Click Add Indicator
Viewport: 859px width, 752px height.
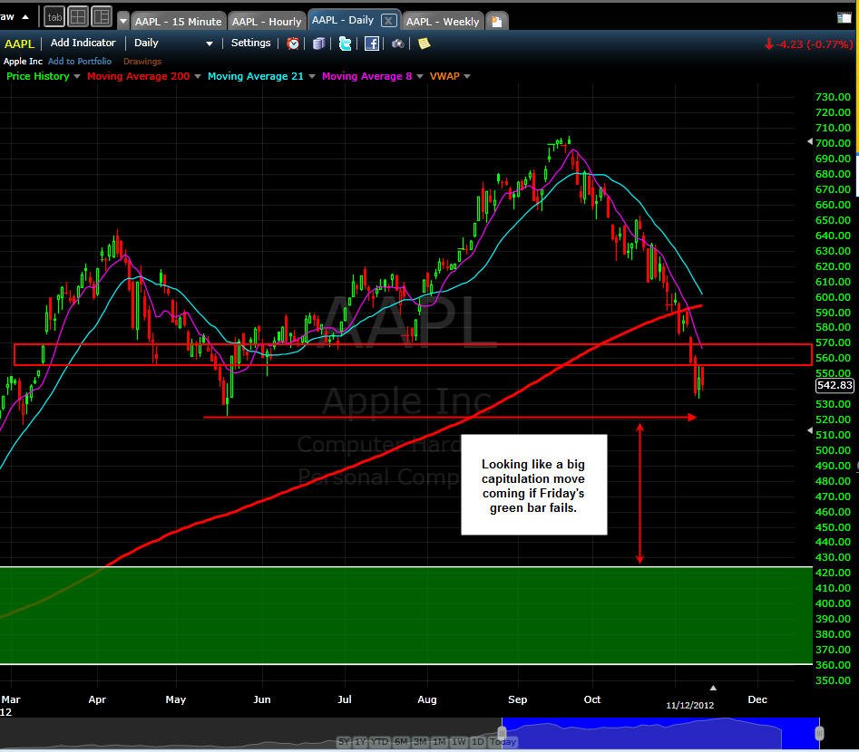coord(83,43)
